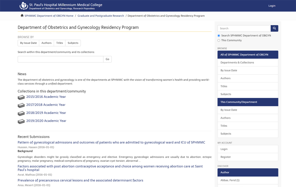Click the 2017/2018 Academic Year collection icon
This screenshot has width=296, height=187.
pyautogui.click(x=21, y=105)
